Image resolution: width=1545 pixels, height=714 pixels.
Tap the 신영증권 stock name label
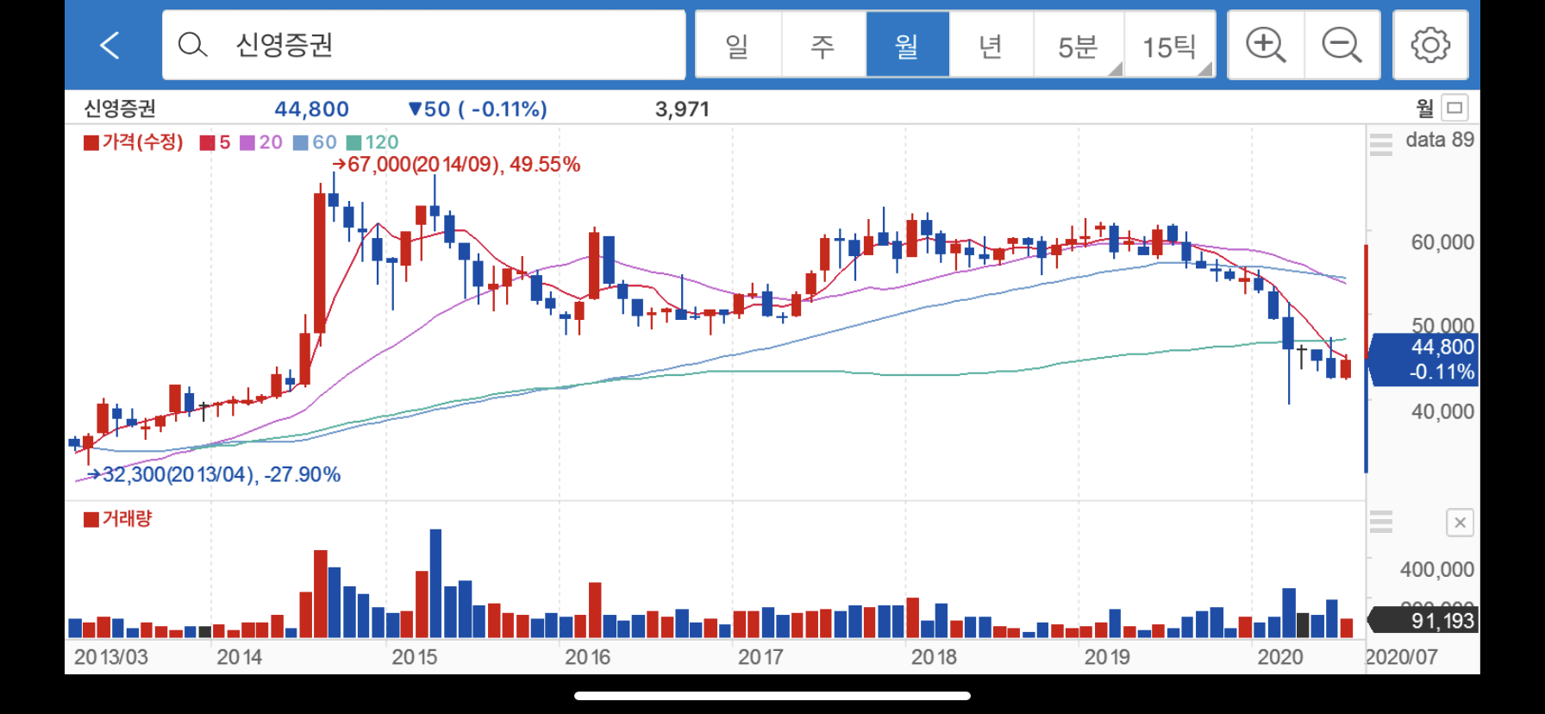[x=120, y=109]
